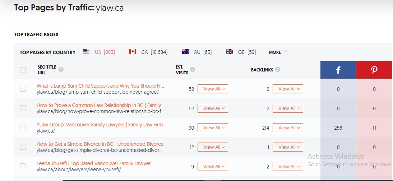The width and height of the screenshot is (393, 181).
Task: Open visits View All for Simple Divorce row
Action: point(213,147)
